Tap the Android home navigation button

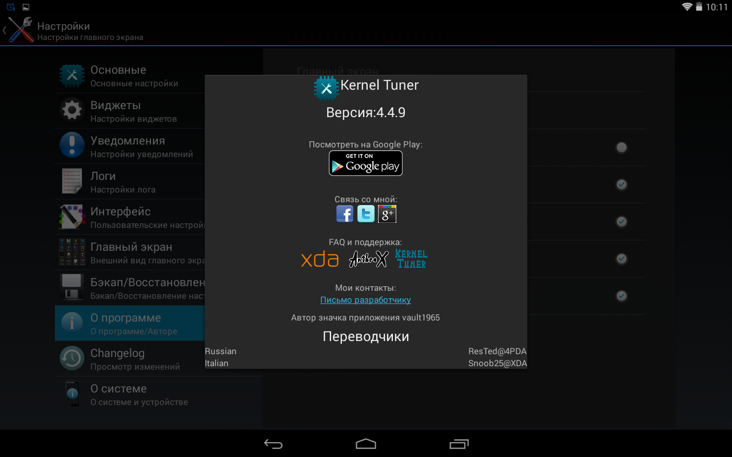click(x=366, y=444)
